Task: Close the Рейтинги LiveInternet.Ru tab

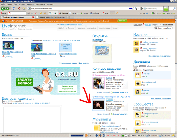Action: 33,17
